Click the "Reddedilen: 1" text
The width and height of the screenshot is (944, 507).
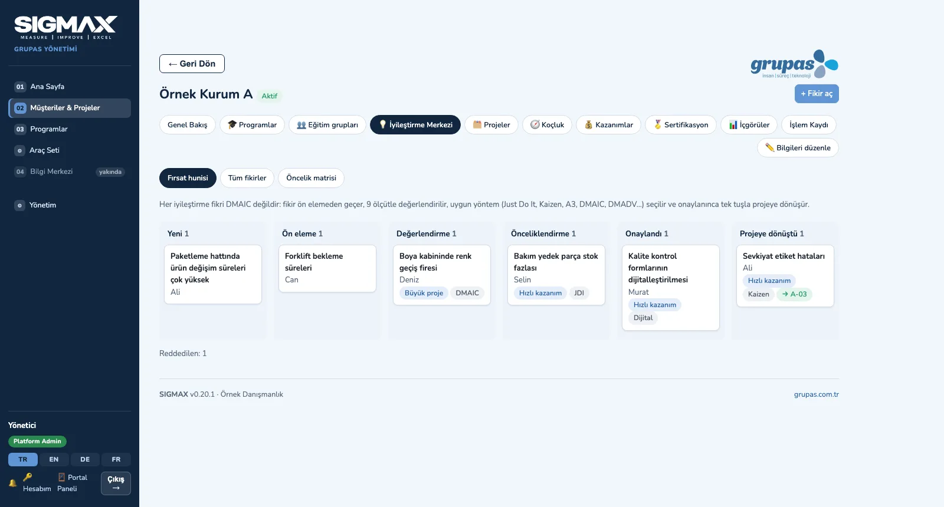pos(183,354)
